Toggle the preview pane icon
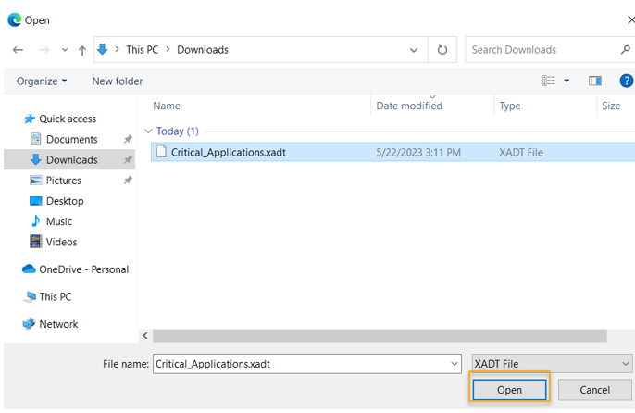The width and height of the screenshot is (635, 413). (595, 81)
